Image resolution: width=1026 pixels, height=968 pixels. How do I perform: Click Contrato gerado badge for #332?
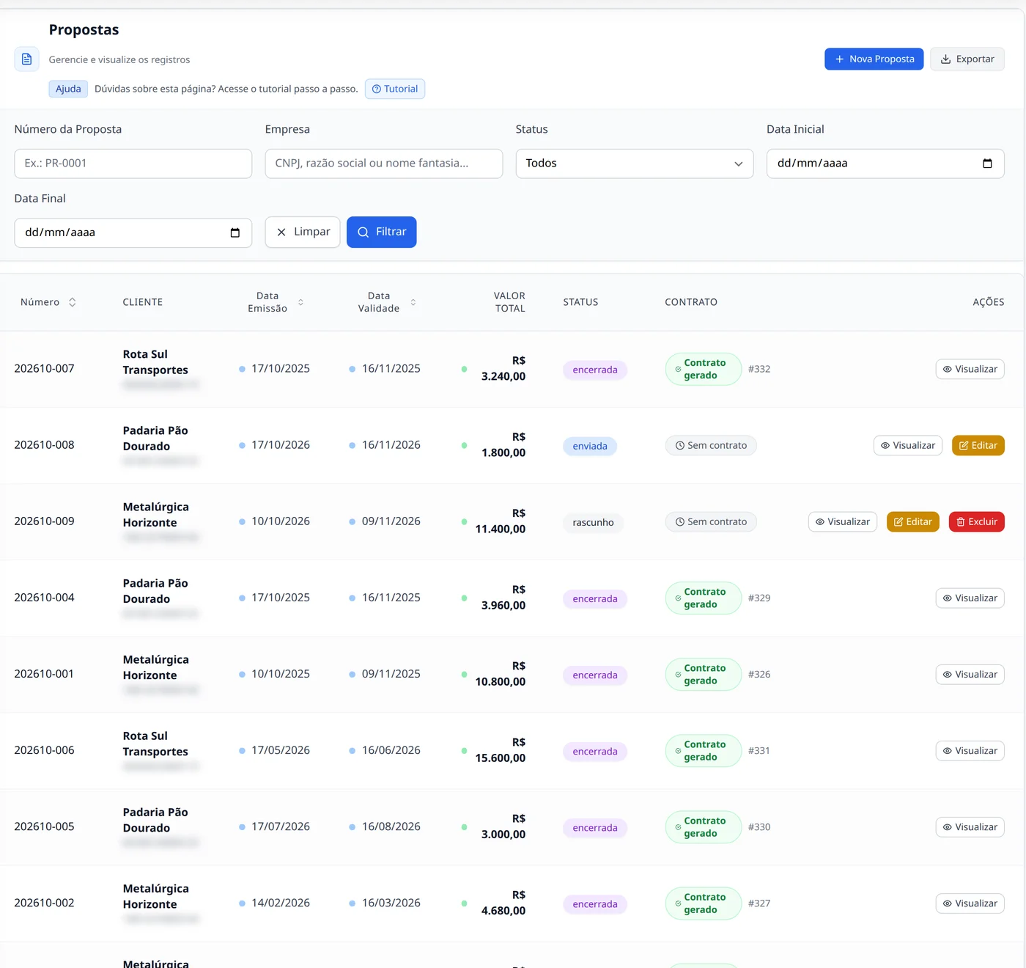(704, 369)
